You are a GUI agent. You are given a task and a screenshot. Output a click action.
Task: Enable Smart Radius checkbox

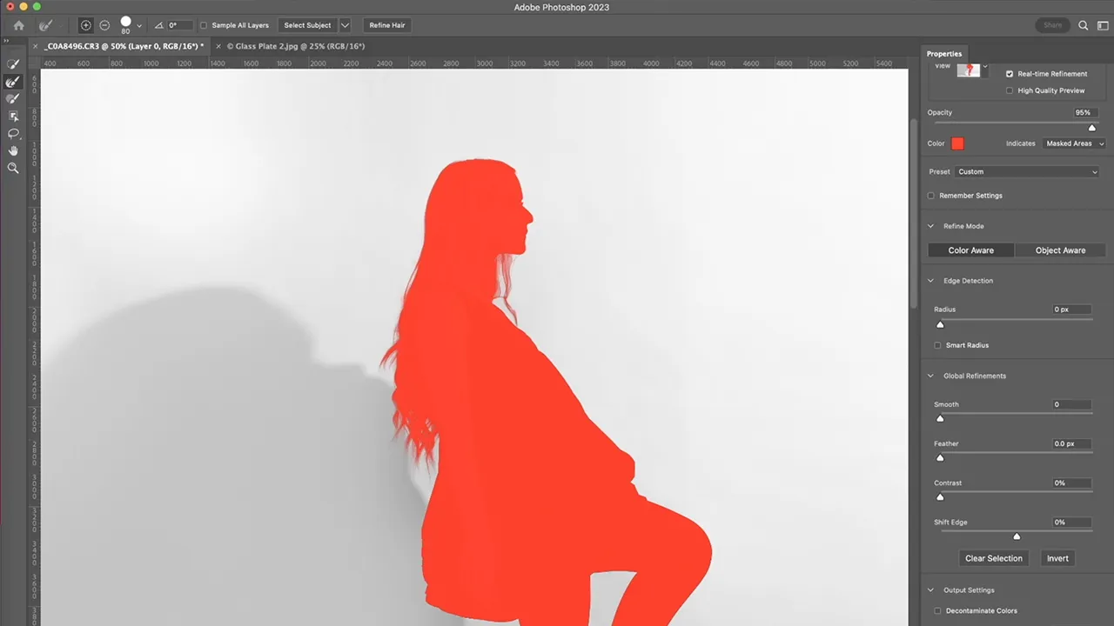[937, 345]
